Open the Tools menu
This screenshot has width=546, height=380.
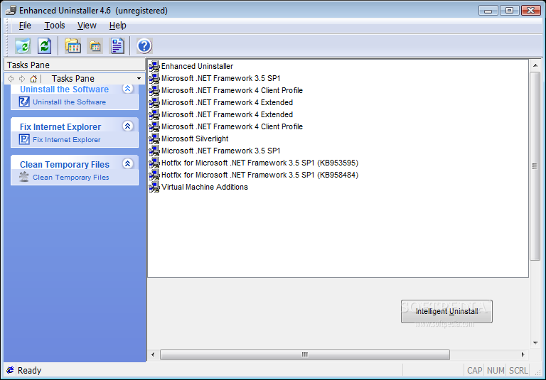click(x=54, y=26)
